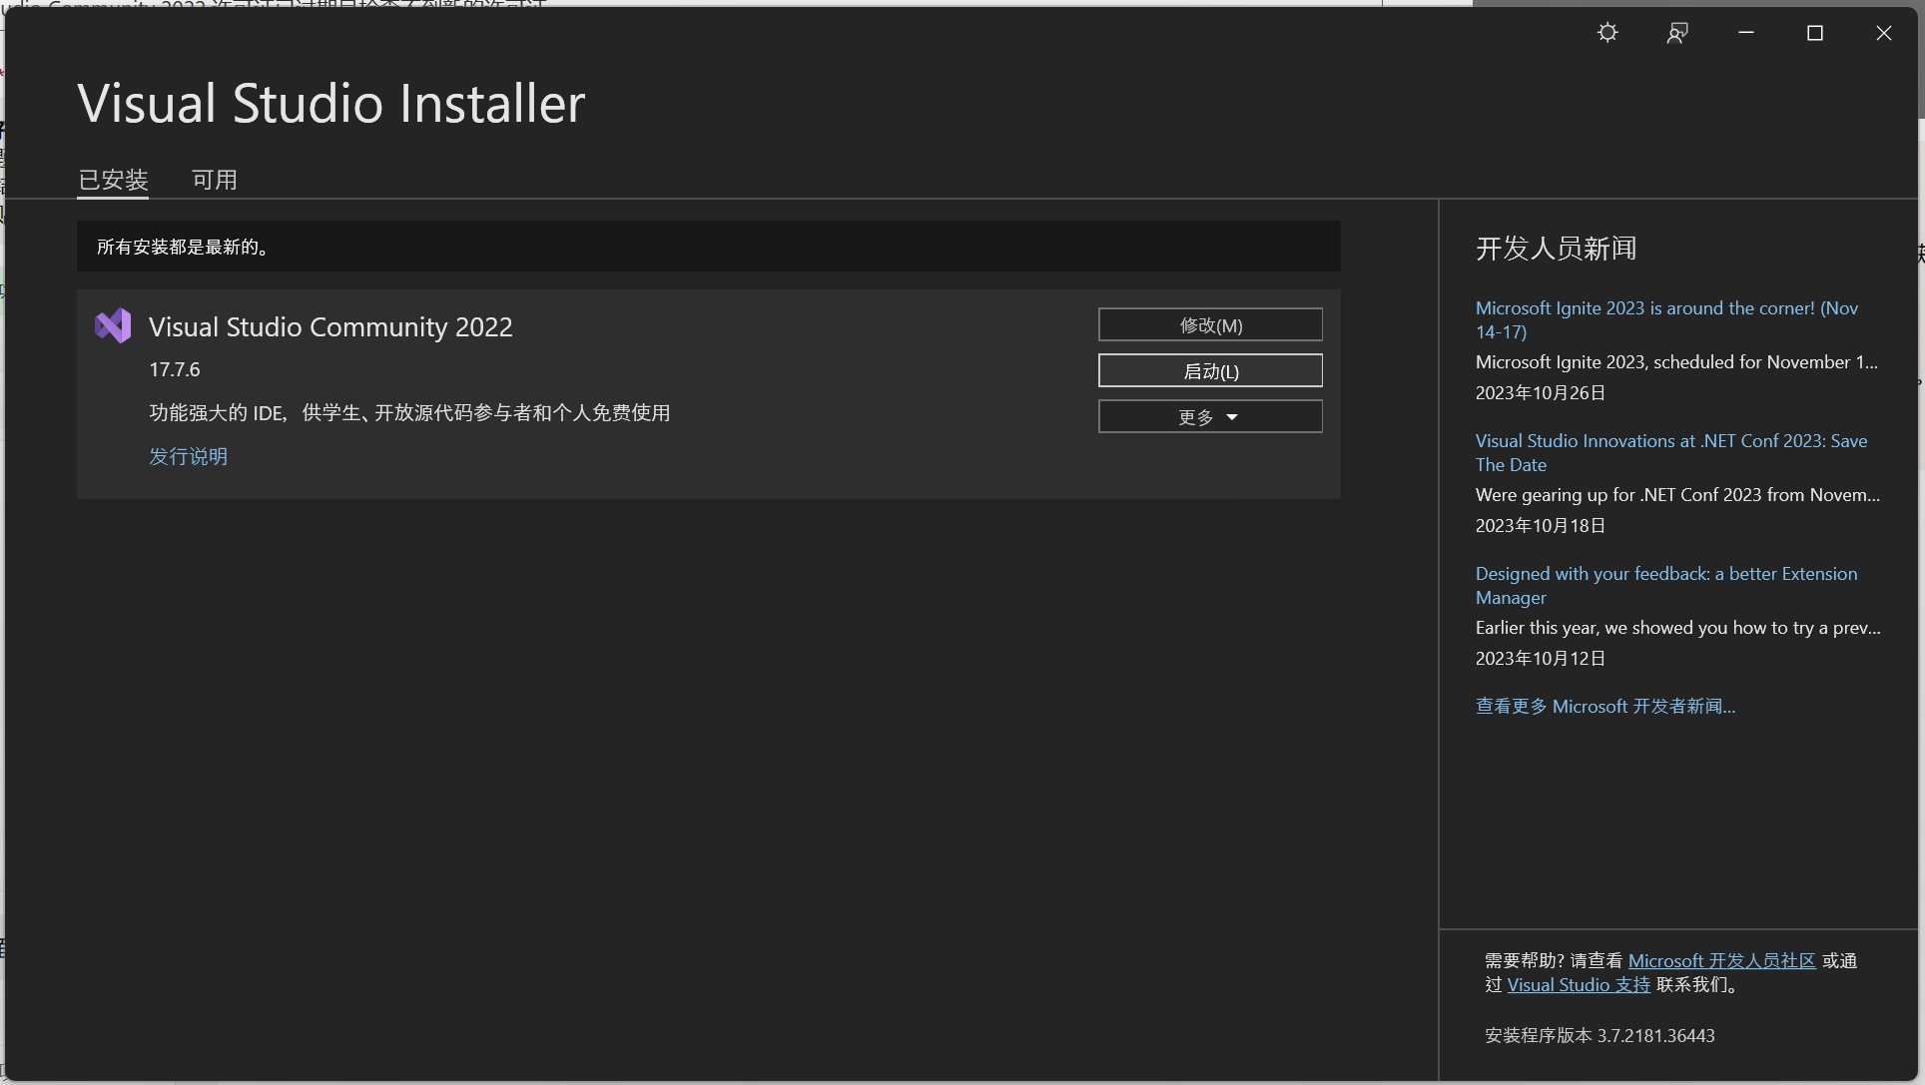Click the 所有安装都是最新的 status message
1925x1085 pixels.
[x=183, y=247]
